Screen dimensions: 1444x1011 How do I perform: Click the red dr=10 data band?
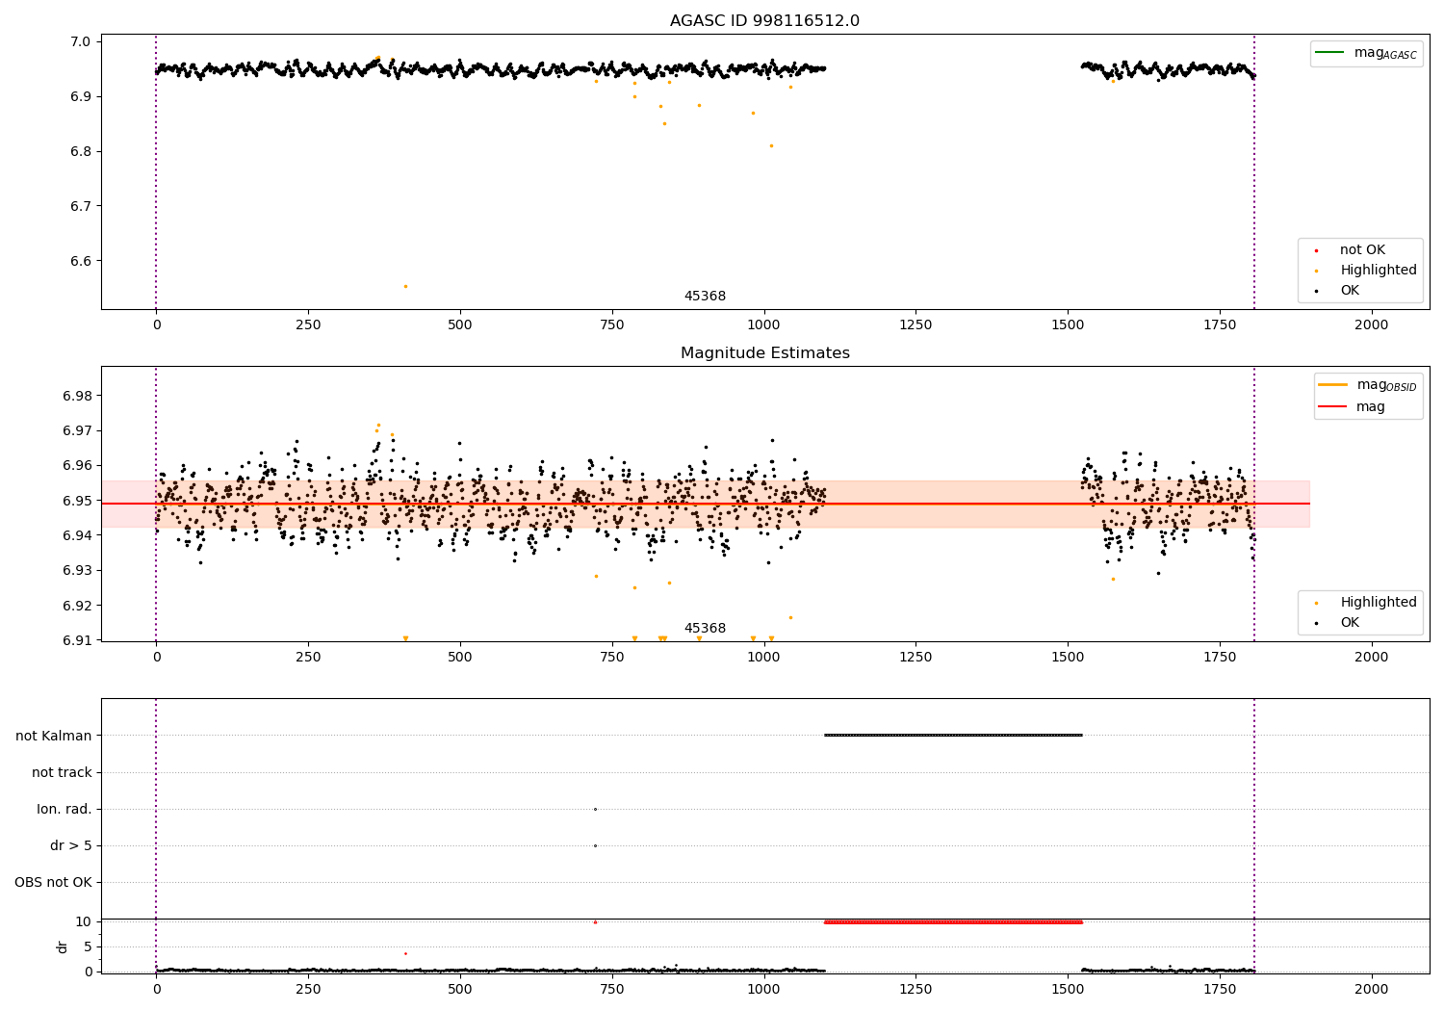click(x=953, y=921)
